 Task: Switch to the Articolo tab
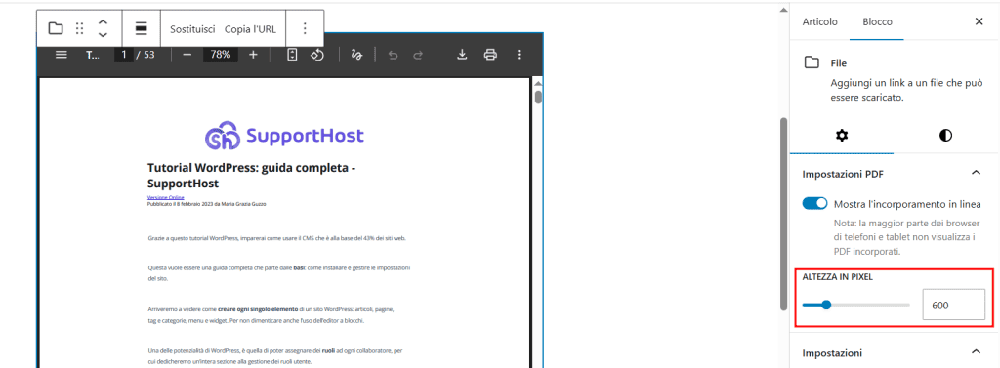(x=819, y=21)
